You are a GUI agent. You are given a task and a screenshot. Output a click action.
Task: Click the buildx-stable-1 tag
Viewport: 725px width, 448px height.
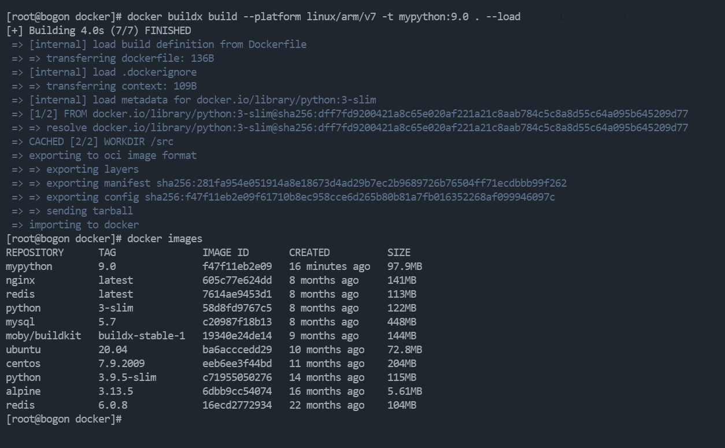coord(142,336)
